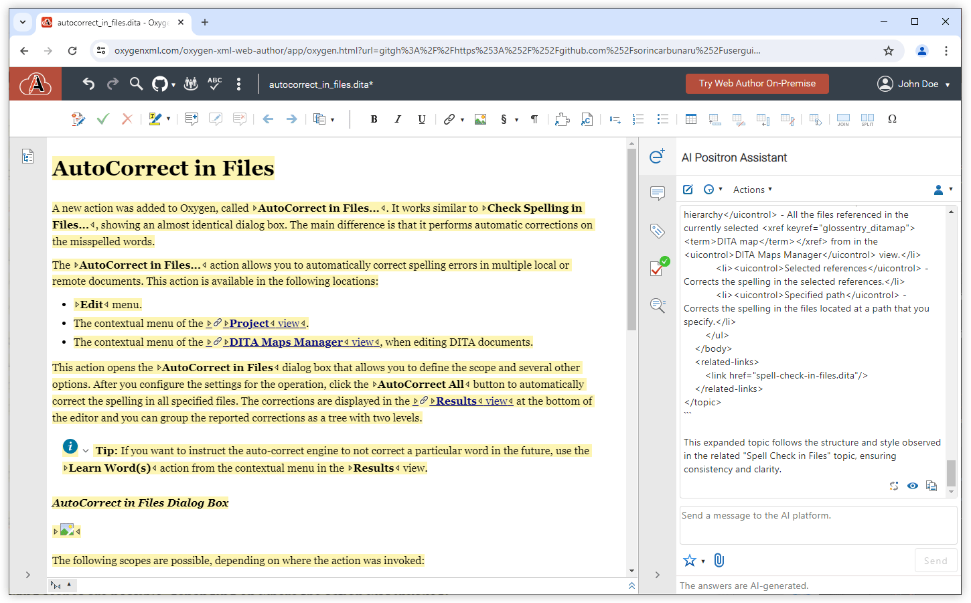Undo the last edit
971x603 pixels.
coord(88,84)
